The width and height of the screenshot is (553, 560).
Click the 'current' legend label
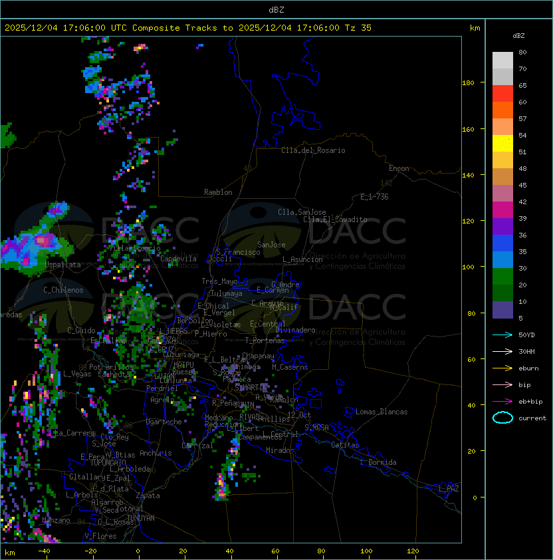click(x=532, y=418)
